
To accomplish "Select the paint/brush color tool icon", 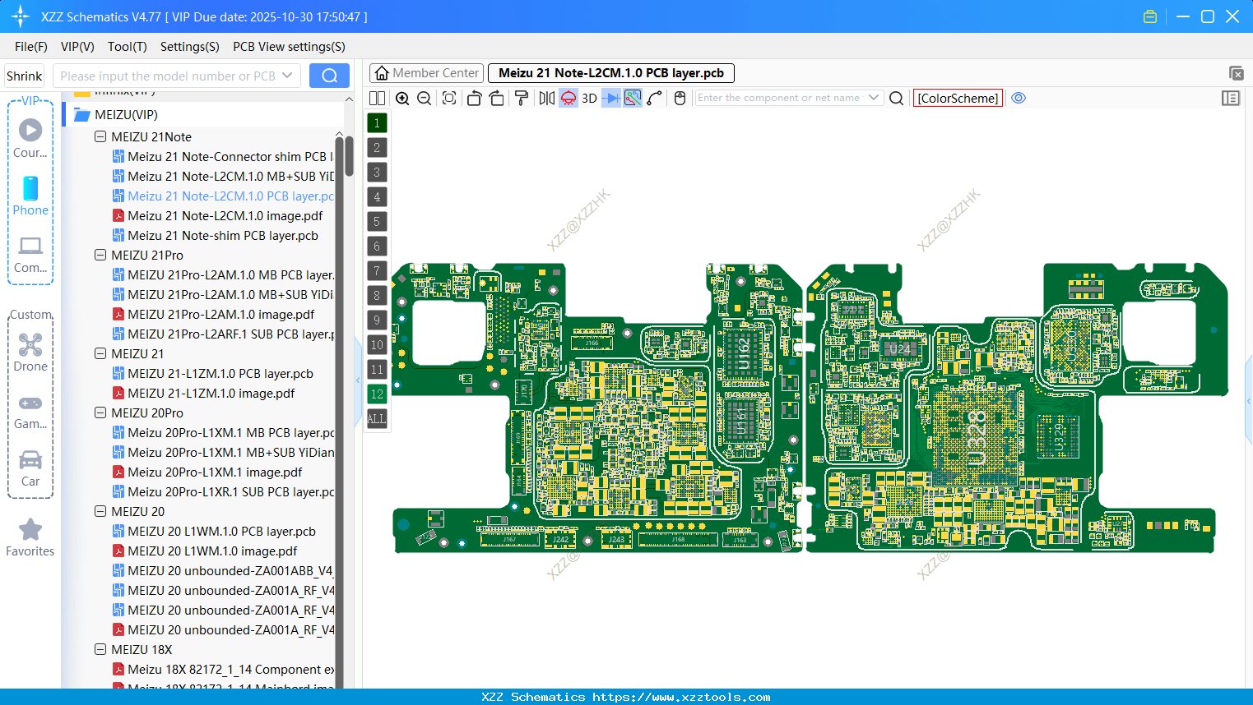I will coord(521,98).
